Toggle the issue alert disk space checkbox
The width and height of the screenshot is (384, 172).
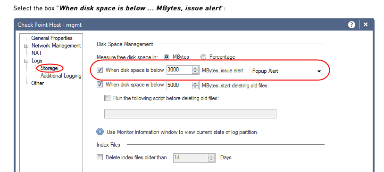point(100,70)
